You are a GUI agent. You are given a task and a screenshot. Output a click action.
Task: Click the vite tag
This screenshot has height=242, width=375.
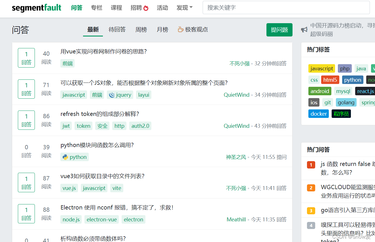117,188
